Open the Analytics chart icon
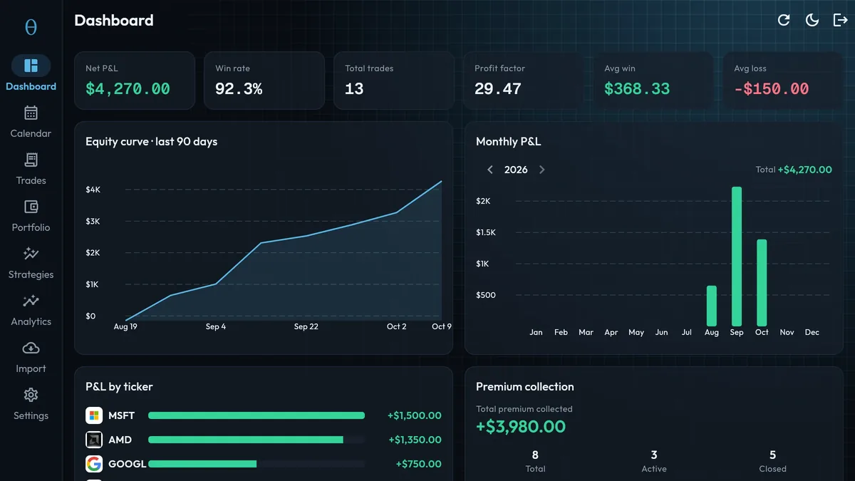Screen dimensions: 855x481 coord(31,301)
